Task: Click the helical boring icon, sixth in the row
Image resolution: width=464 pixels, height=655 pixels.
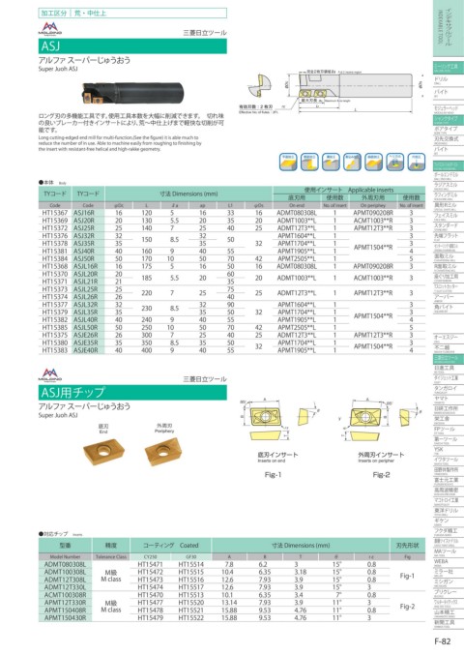Action: (x=394, y=162)
